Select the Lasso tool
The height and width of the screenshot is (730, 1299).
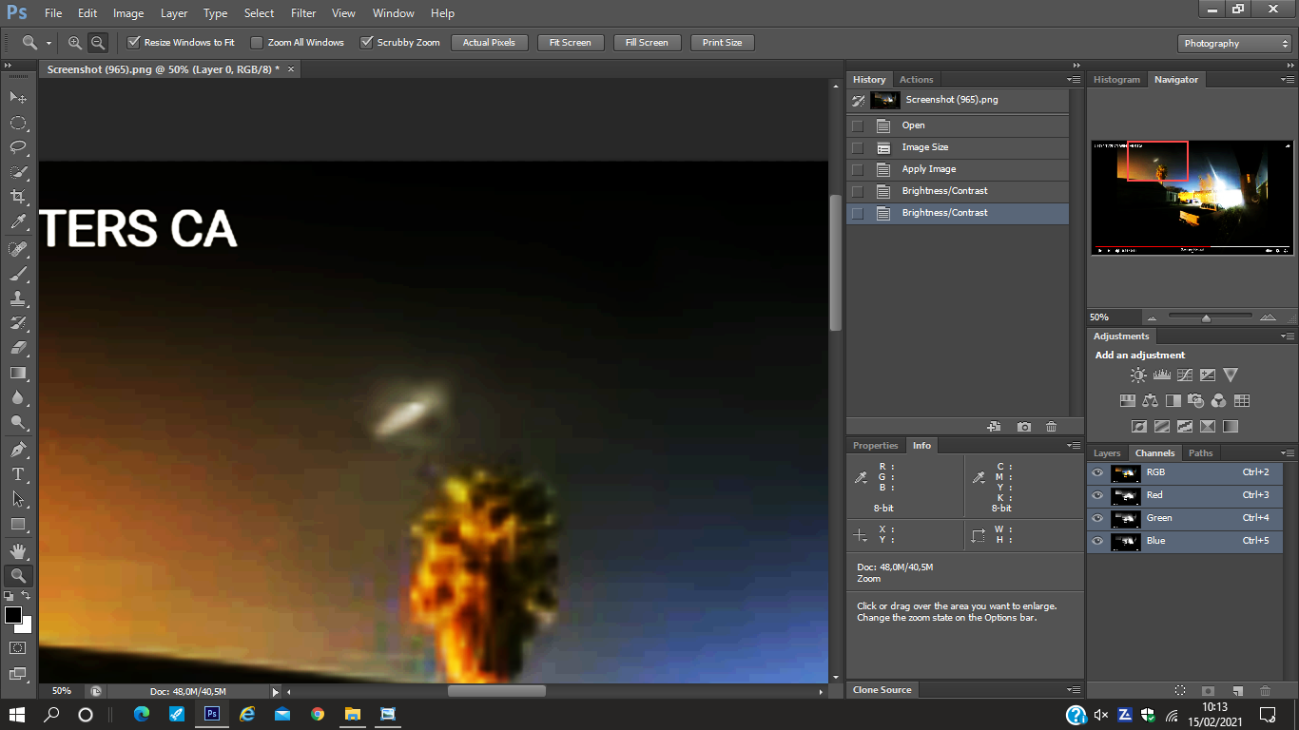coord(17,147)
